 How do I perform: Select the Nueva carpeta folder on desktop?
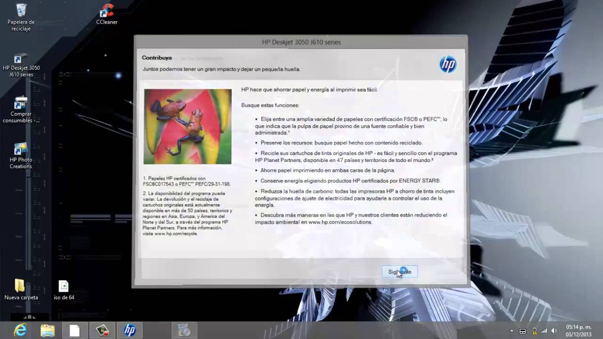pos(21,289)
